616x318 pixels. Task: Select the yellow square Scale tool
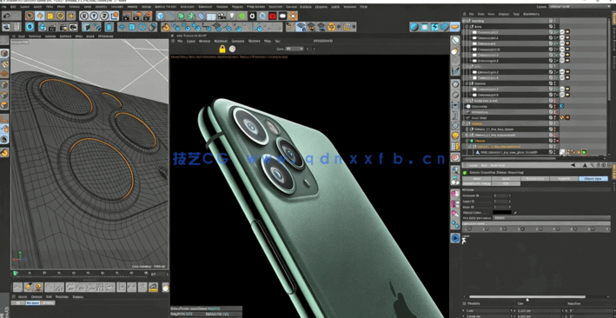pos(50,16)
